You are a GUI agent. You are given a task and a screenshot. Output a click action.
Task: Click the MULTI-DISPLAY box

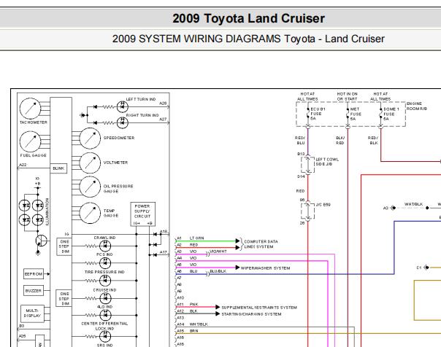[32, 313]
